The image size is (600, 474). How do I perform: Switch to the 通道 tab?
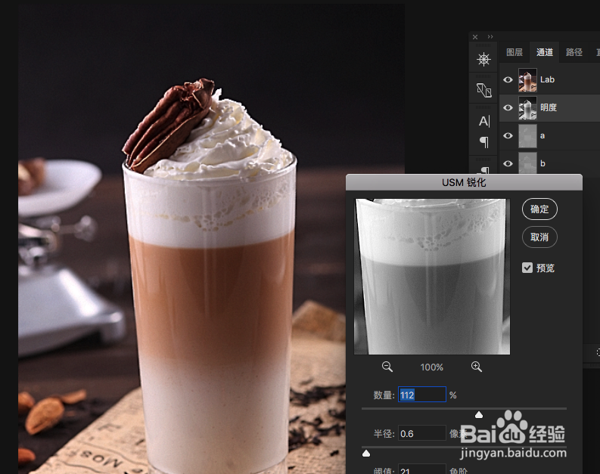545,52
